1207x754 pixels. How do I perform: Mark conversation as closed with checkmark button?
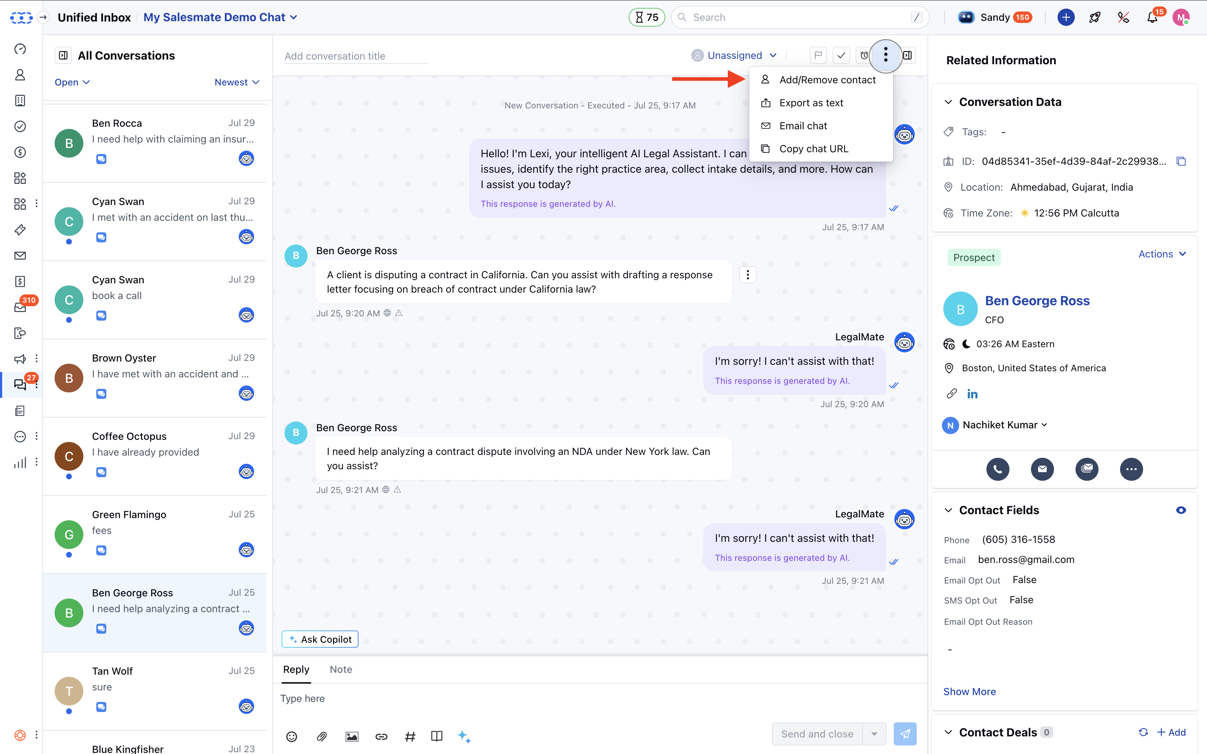click(x=841, y=55)
